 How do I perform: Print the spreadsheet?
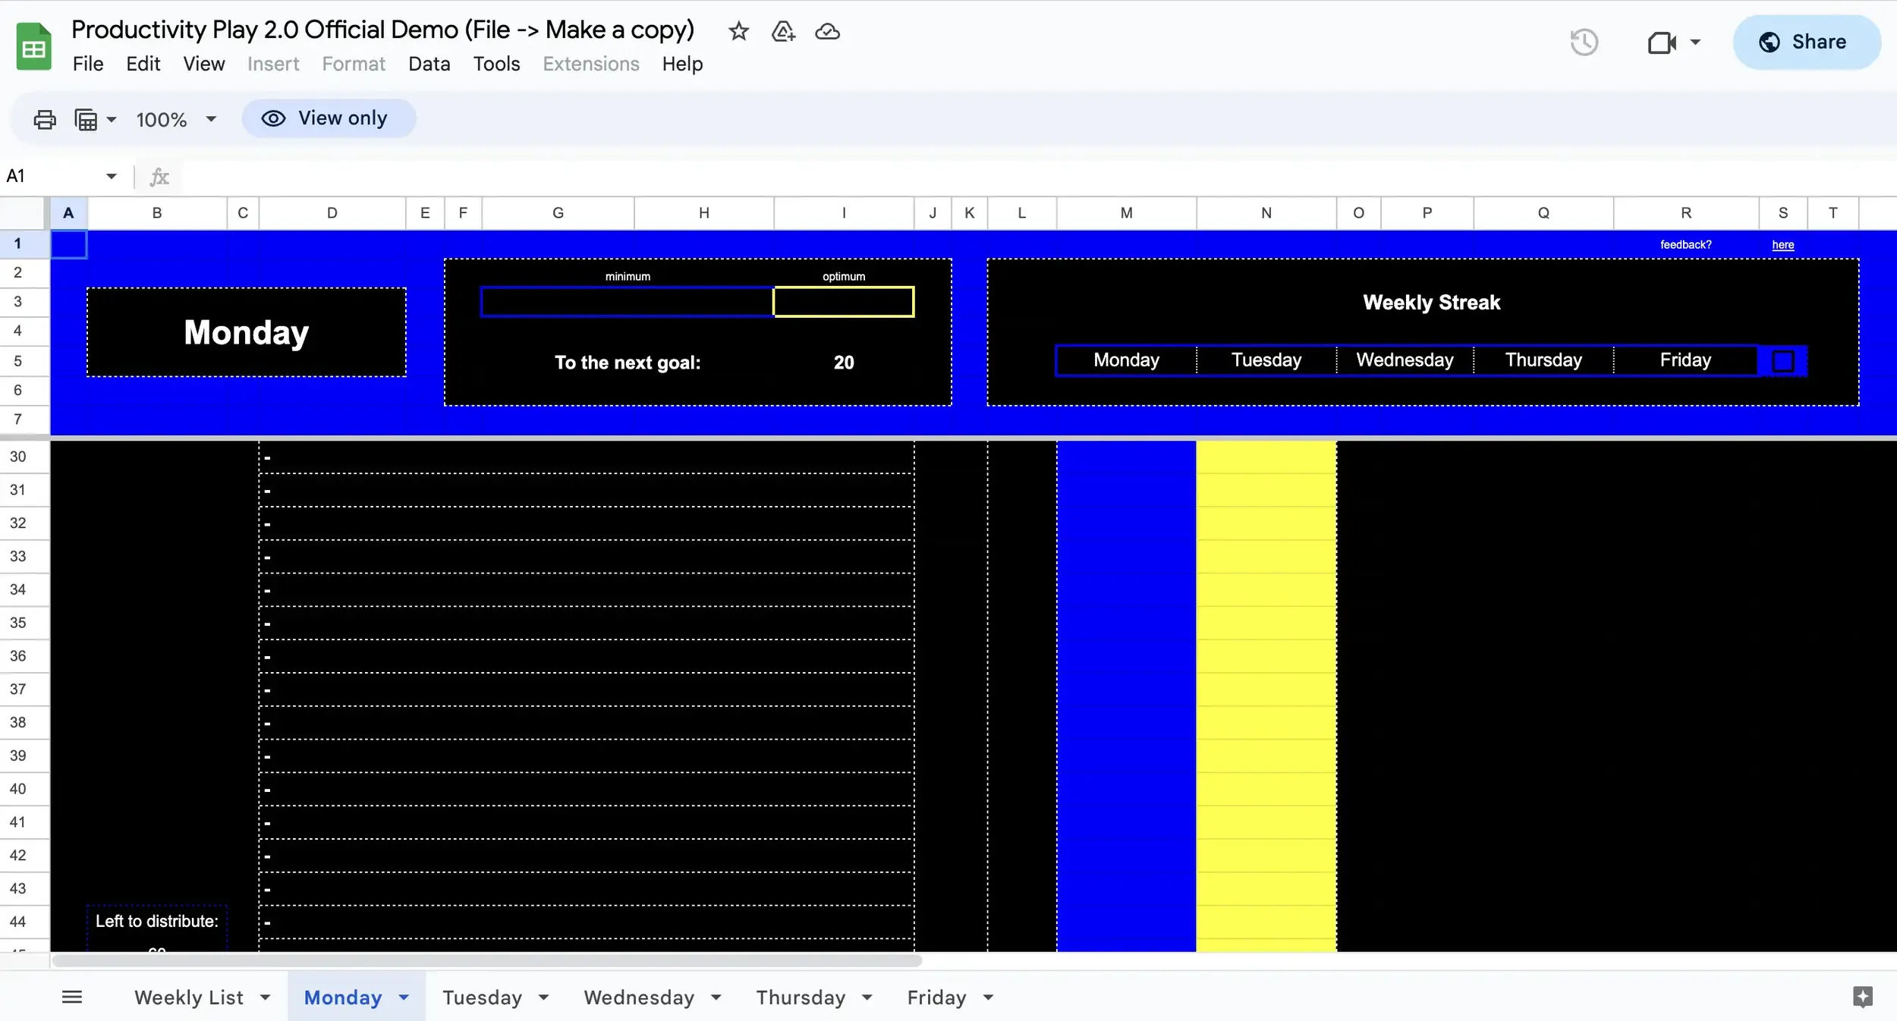pyautogui.click(x=45, y=119)
